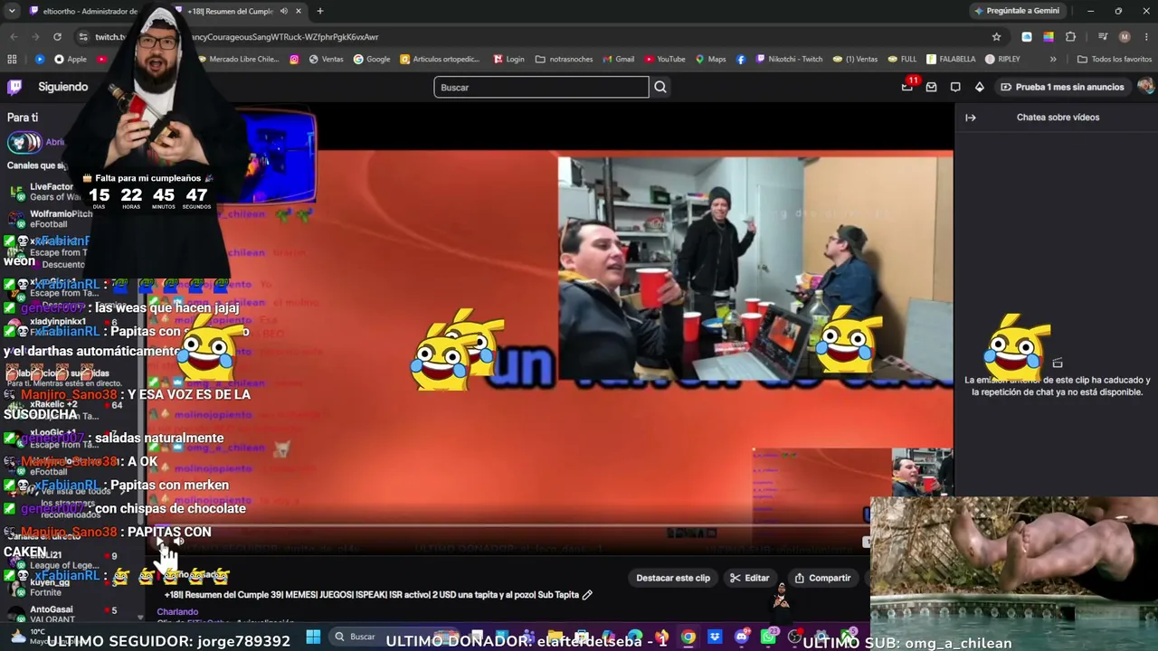This screenshot has width=1158, height=651.
Task: Open Chrome extensions puzzle icon
Action: click(1070, 37)
